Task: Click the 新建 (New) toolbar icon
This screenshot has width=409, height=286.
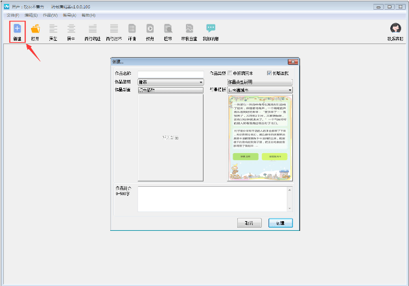Action: pos(17,29)
